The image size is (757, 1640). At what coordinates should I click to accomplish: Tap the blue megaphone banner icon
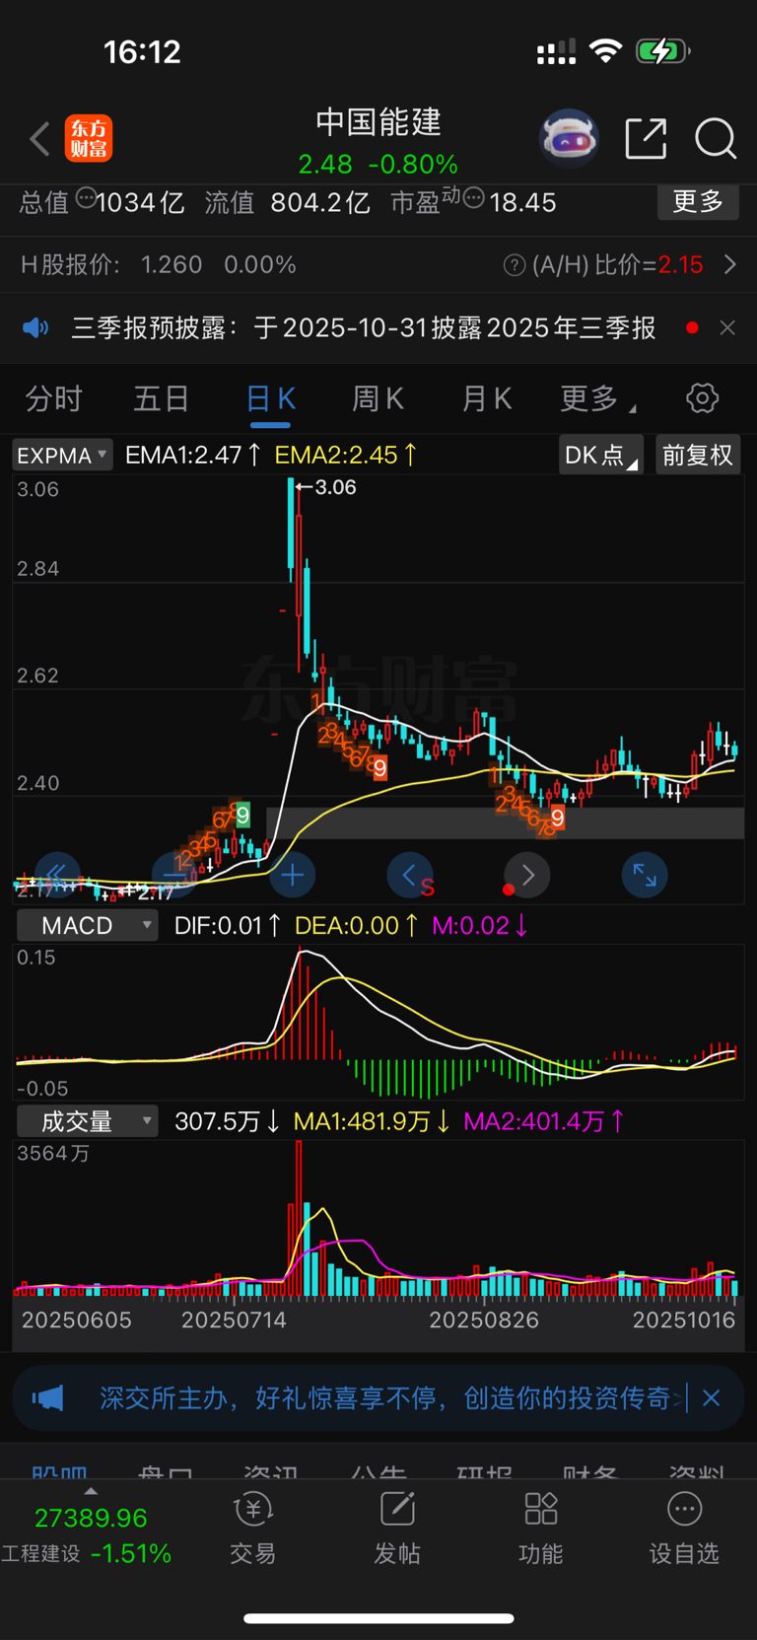[x=48, y=1397]
